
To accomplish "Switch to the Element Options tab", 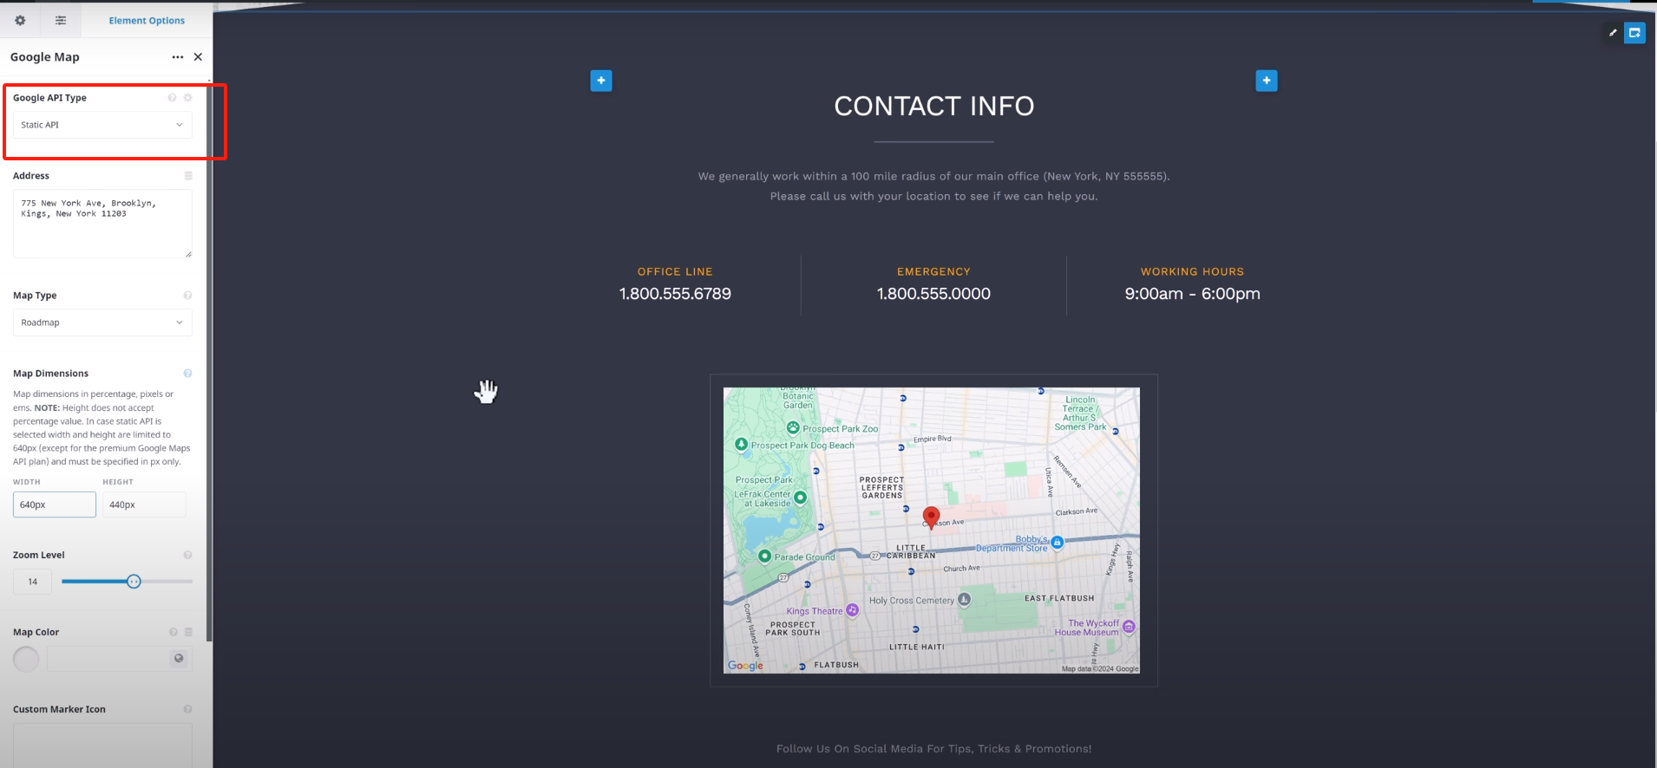I will click(x=147, y=20).
